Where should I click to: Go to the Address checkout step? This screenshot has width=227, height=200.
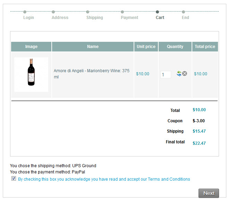60,18
